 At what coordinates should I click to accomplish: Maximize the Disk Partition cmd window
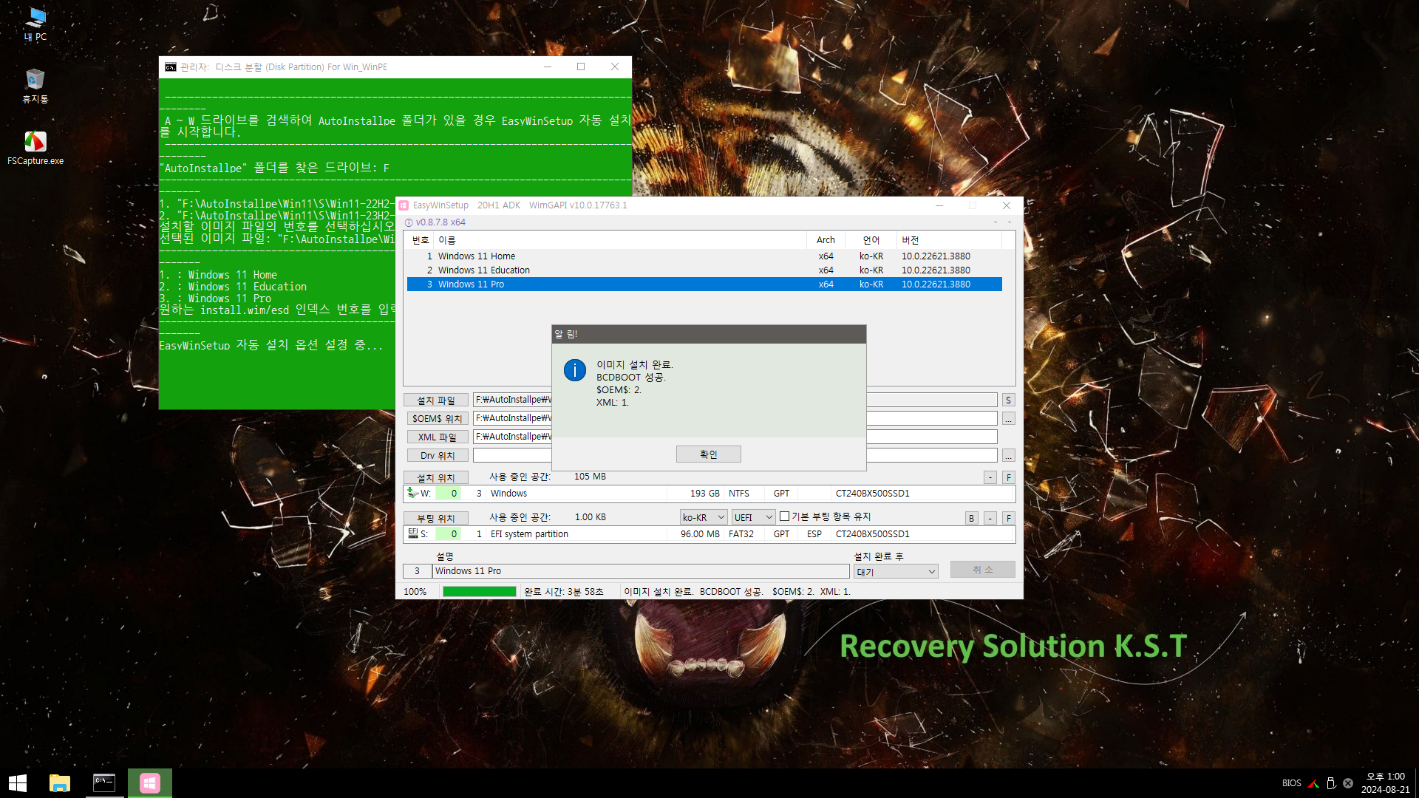pyautogui.click(x=581, y=66)
